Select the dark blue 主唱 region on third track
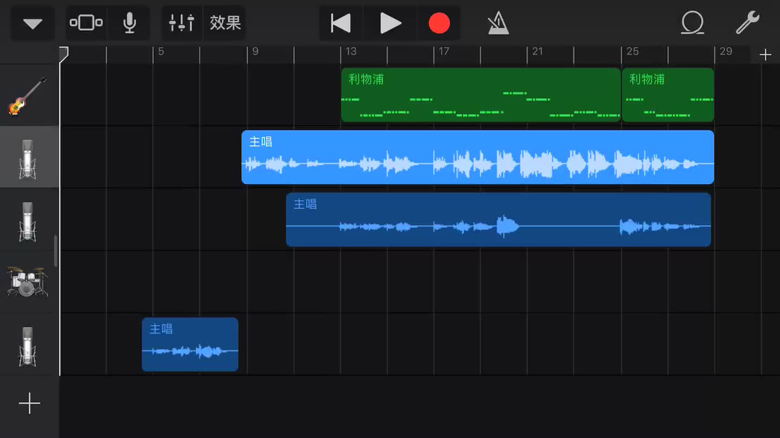Screen dimensions: 780x438 click(x=498, y=220)
